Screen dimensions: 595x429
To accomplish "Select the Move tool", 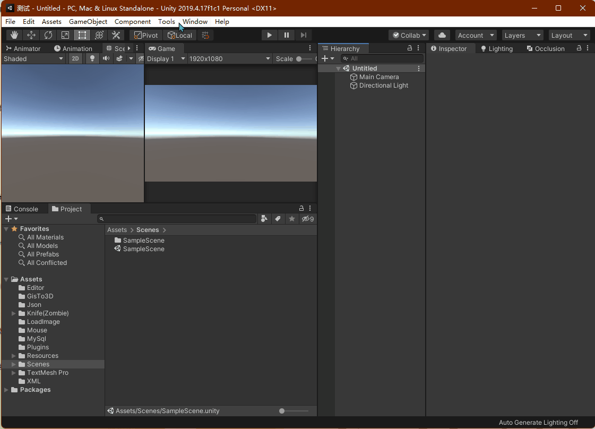I will (31, 35).
